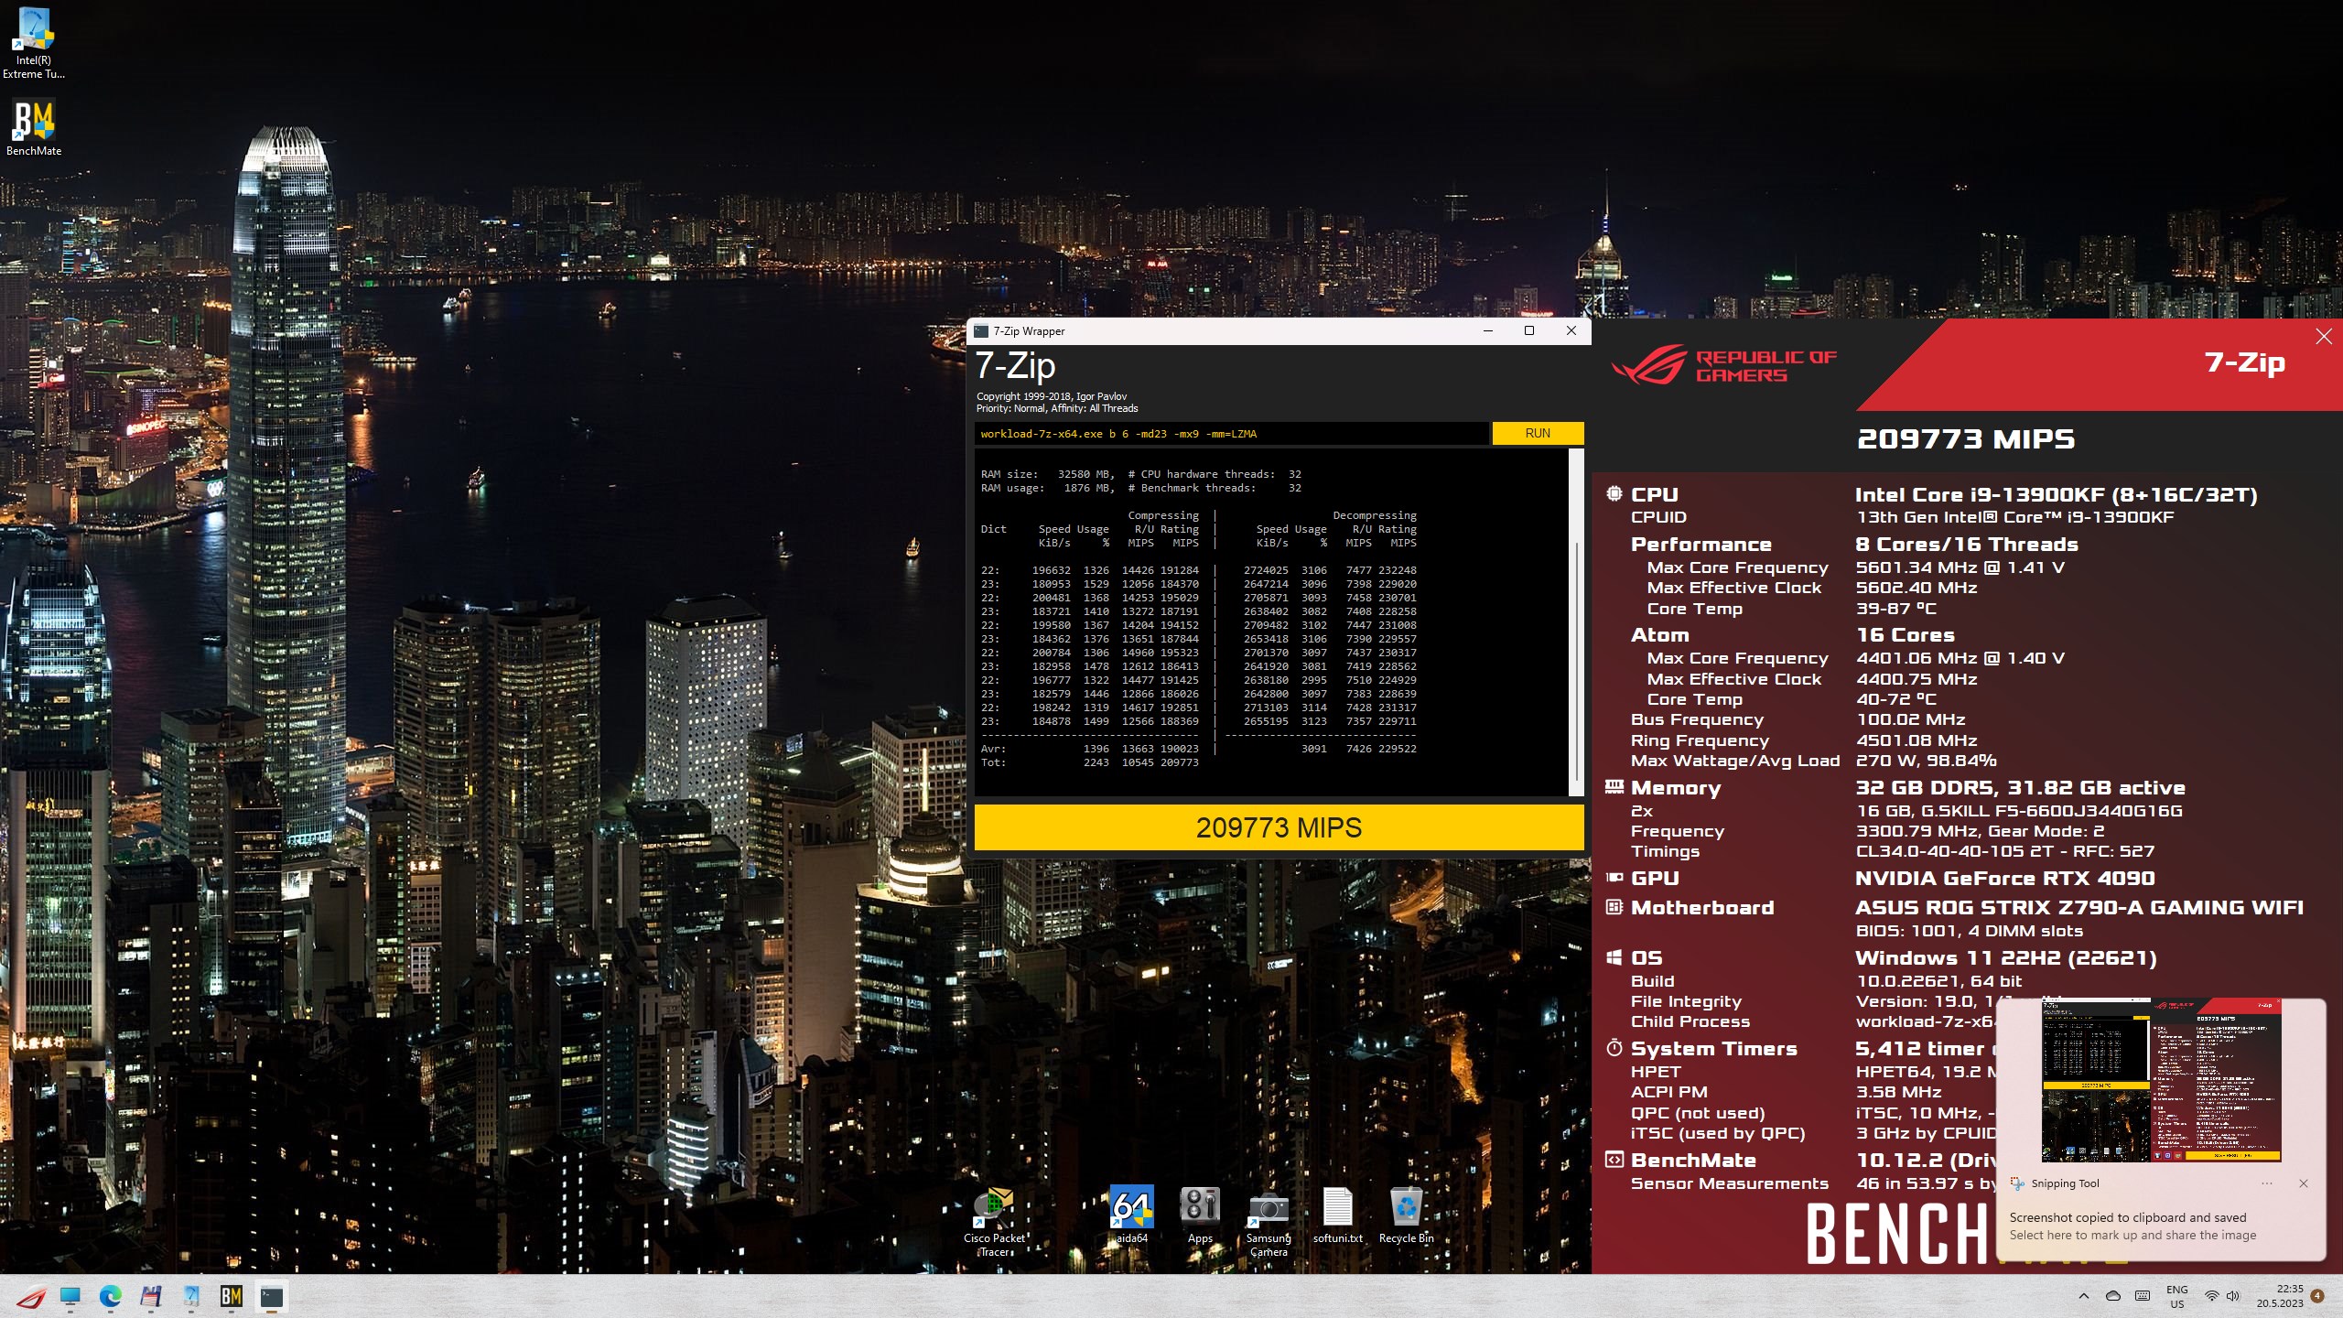The width and height of the screenshot is (2343, 1318).
Task: Open the Recycle Bin
Action: (1406, 1215)
